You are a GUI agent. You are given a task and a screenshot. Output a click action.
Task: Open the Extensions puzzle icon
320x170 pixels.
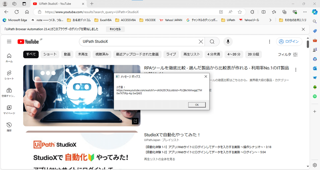point(252,12)
